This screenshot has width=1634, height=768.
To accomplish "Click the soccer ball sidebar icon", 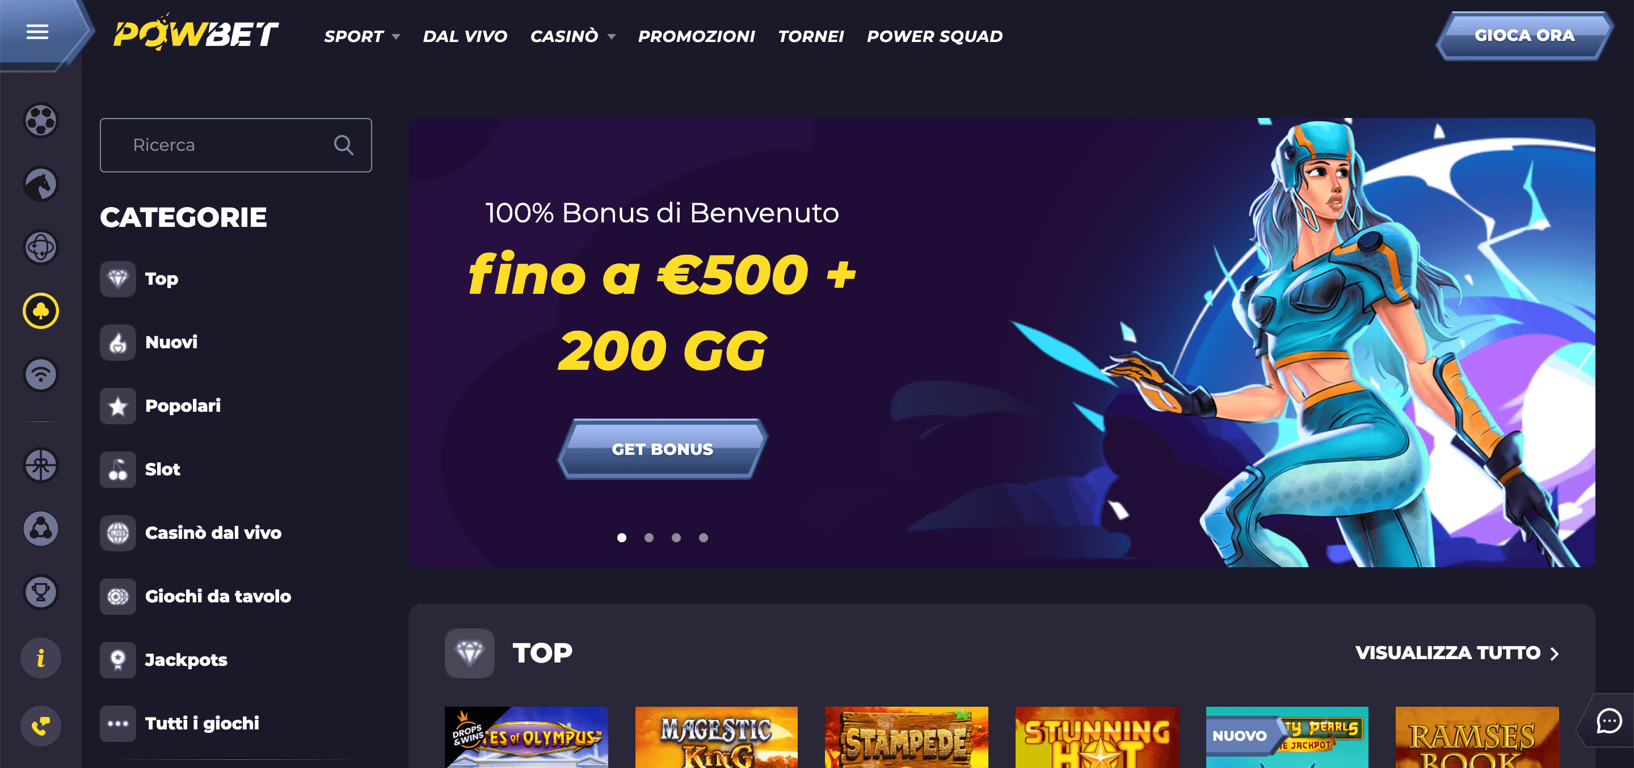I will (x=41, y=120).
